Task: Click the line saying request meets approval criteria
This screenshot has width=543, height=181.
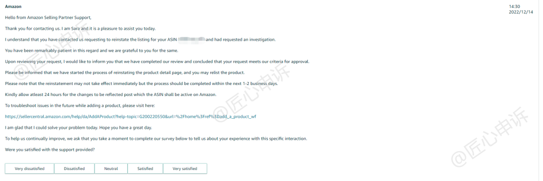Action: (x=157, y=62)
